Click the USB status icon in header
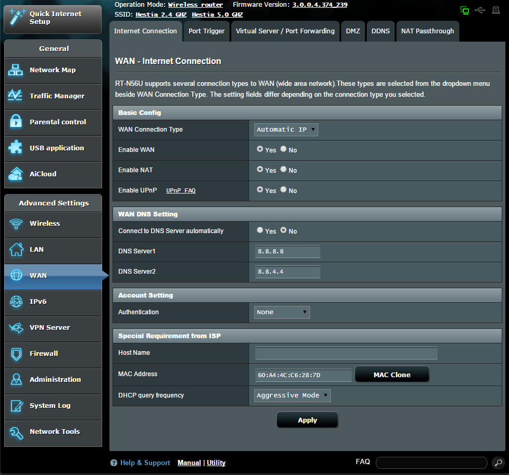 tap(480, 10)
